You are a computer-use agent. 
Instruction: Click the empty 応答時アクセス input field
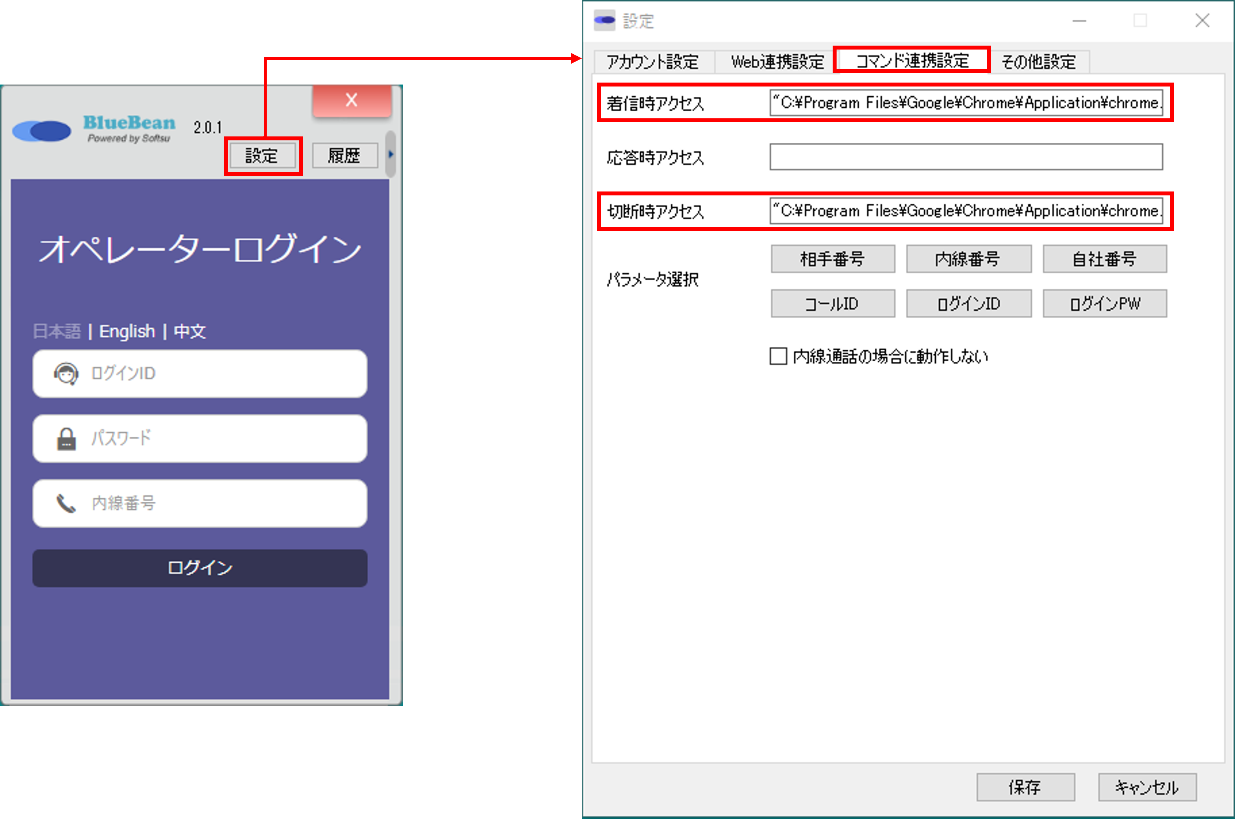[966, 157]
